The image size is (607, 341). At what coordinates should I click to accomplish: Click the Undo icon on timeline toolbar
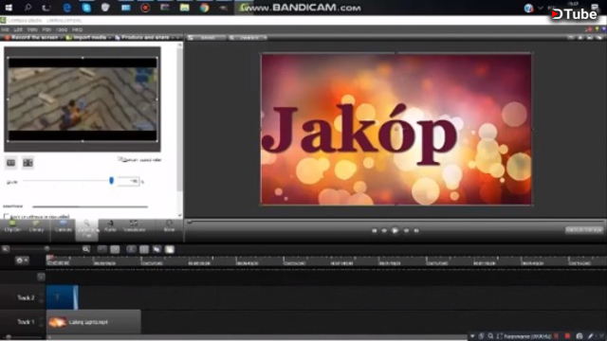tap(102, 249)
